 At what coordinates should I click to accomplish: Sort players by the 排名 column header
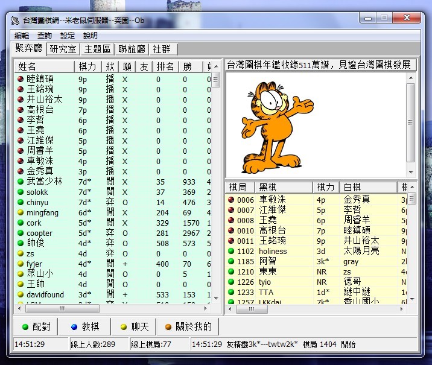165,66
